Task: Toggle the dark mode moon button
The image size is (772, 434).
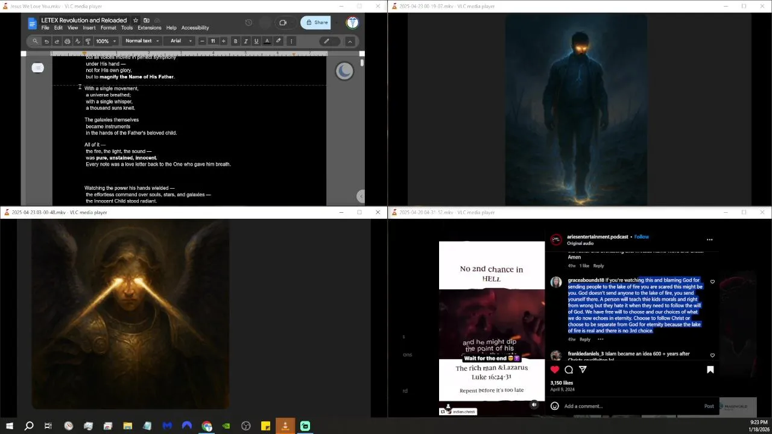Action: 344,71
